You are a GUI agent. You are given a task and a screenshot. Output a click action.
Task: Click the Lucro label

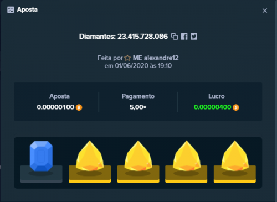point(217,96)
